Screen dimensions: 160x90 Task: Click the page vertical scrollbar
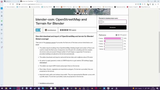159,52
